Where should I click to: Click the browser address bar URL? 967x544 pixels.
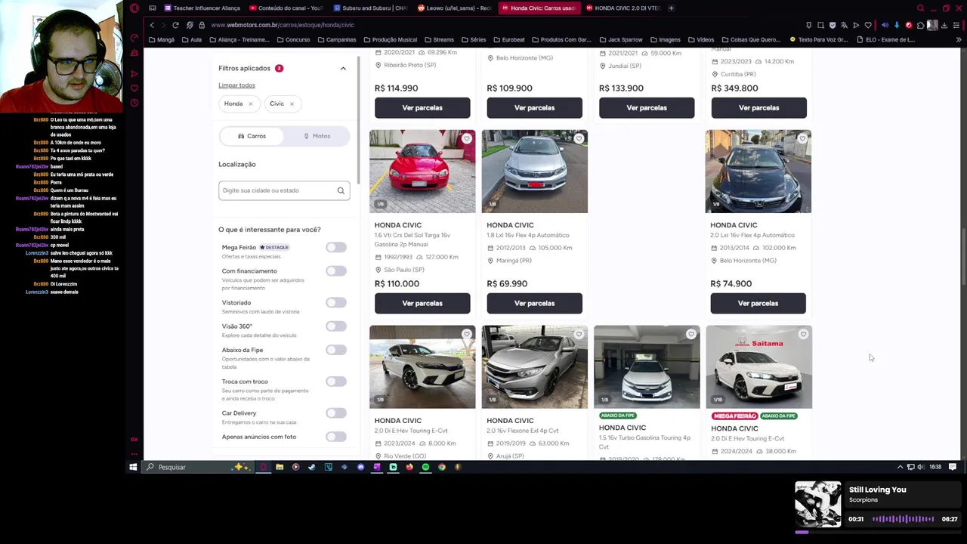(x=283, y=25)
